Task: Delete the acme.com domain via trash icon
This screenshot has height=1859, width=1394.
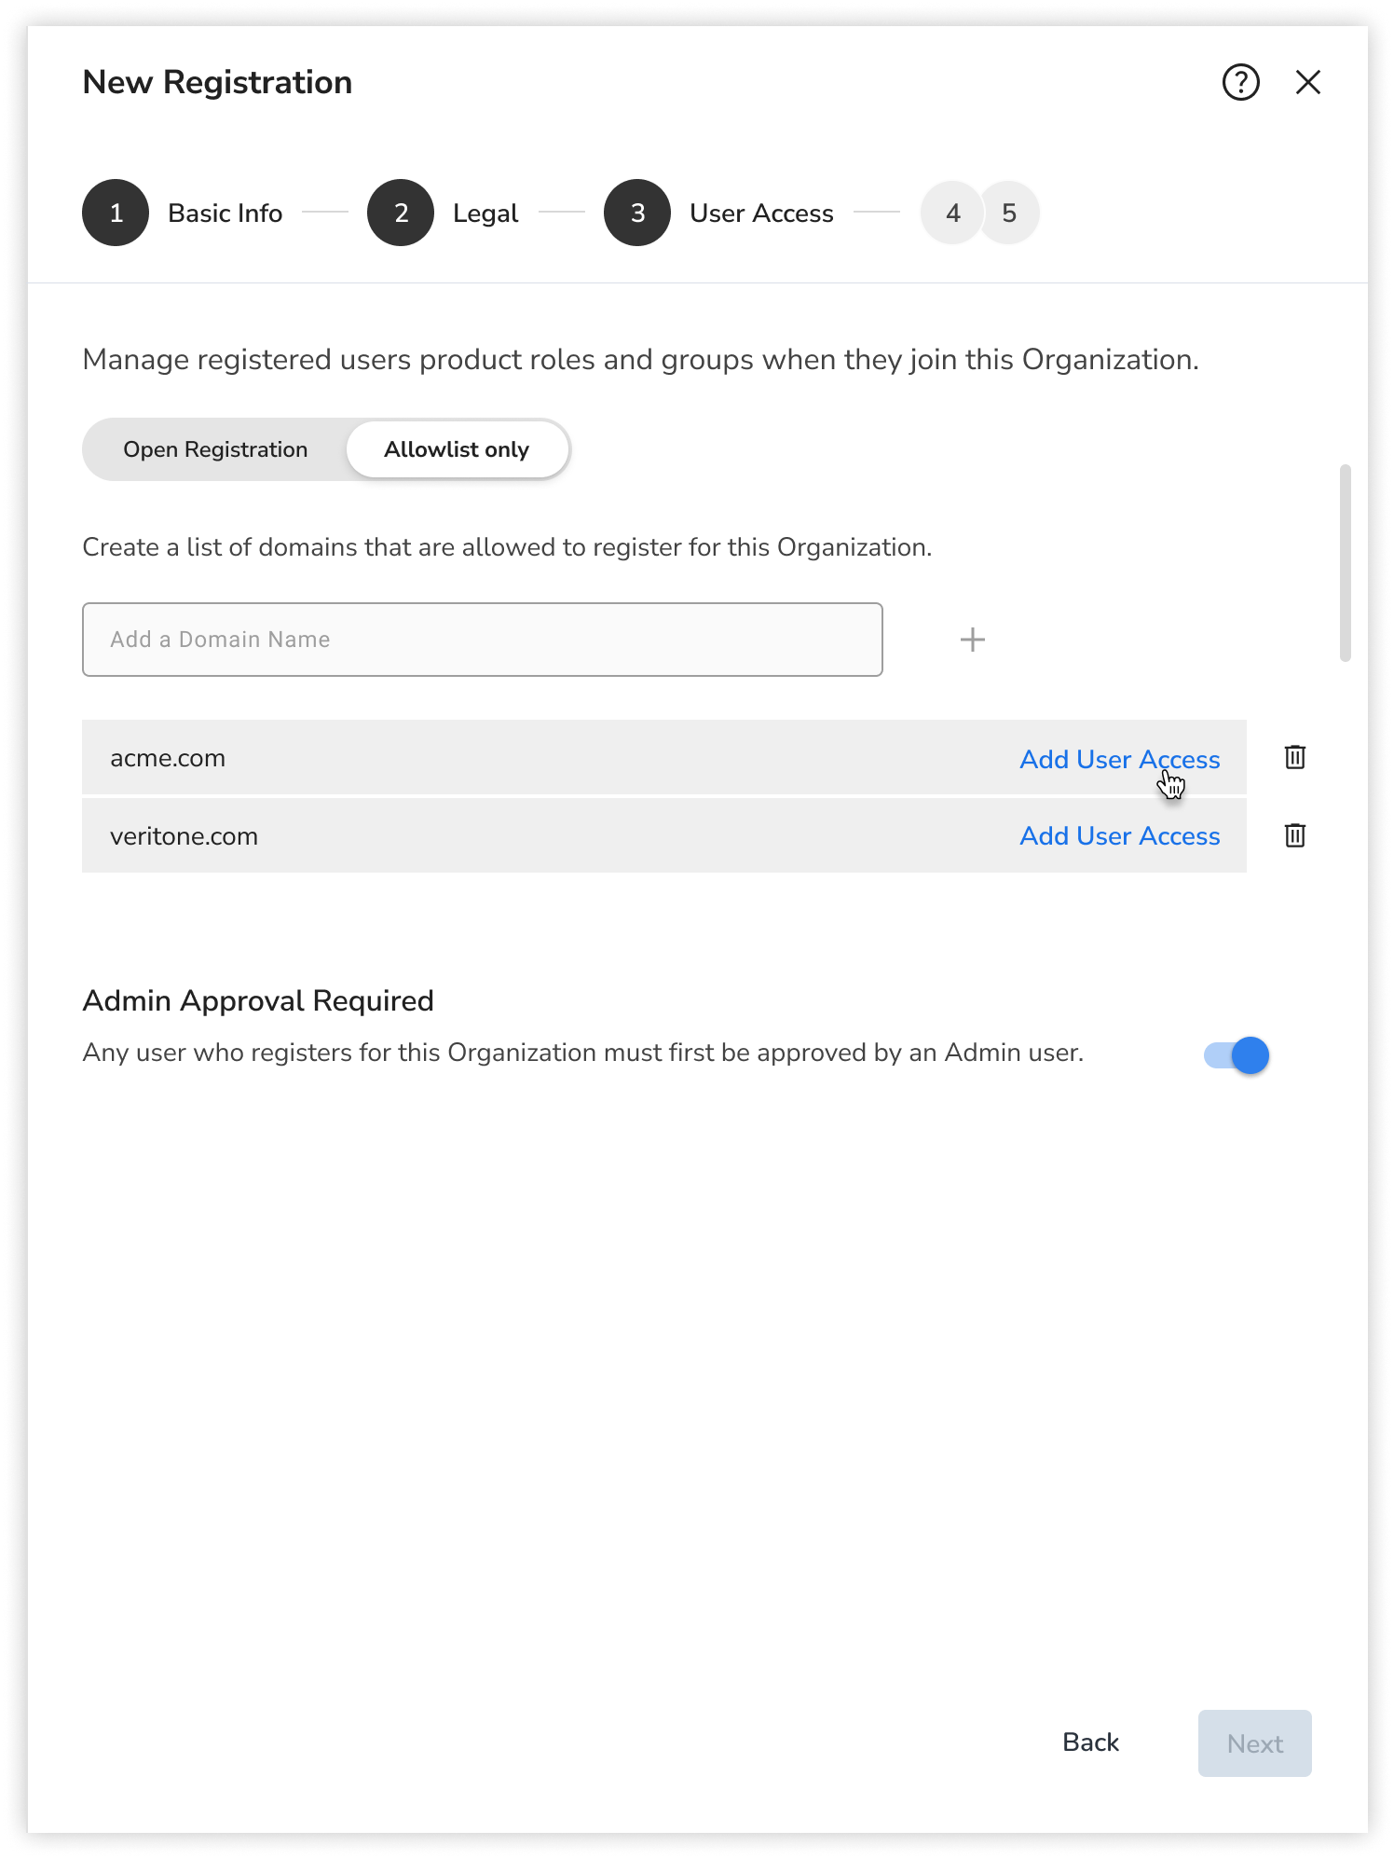Action: pos(1295,757)
